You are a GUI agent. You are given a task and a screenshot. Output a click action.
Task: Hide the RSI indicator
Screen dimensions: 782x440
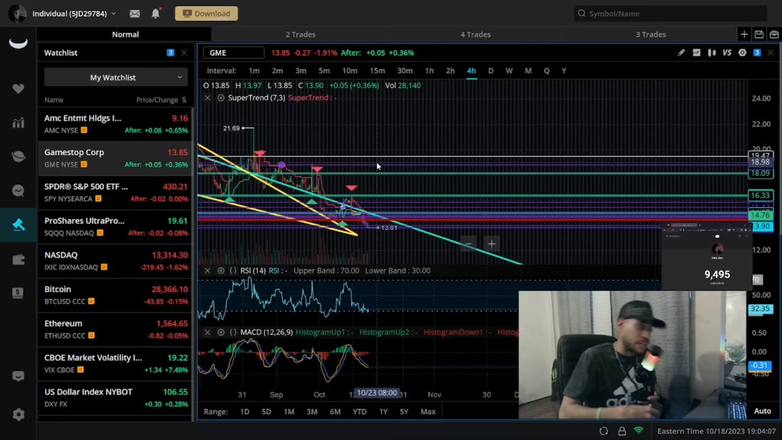coord(221,270)
